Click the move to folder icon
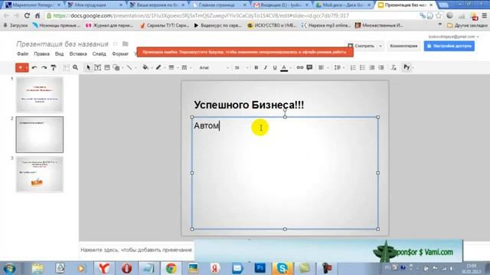This screenshot has width=490, height=275. [x=126, y=44]
